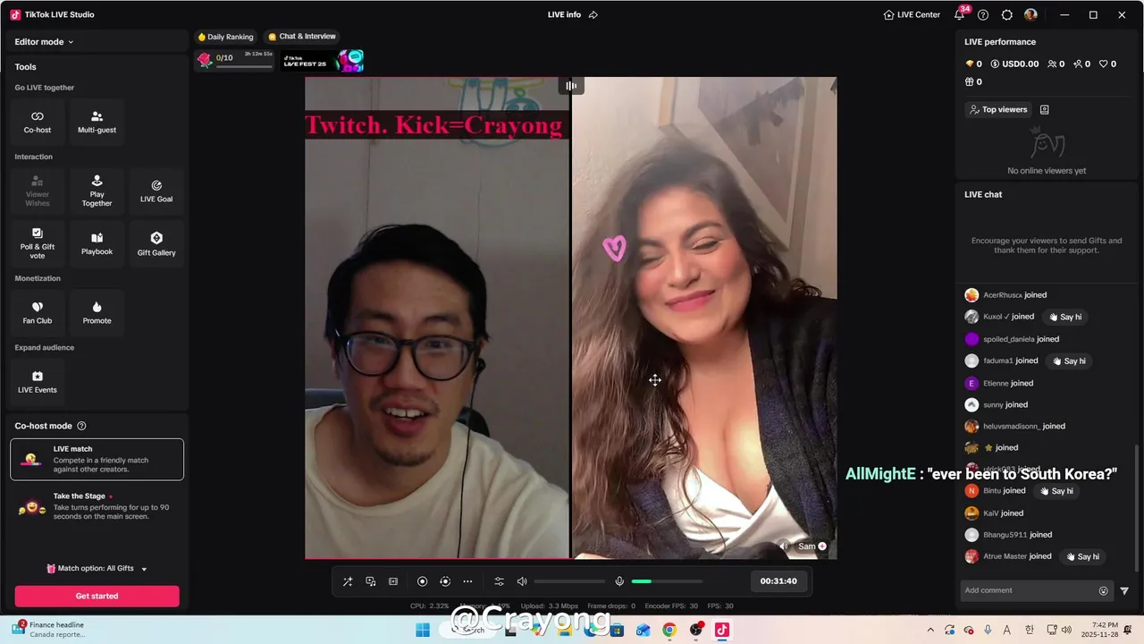This screenshot has height=644, width=1144.
Task: Open the emoji picker in comment box
Action: pyautogui.click(x=1103, y=590)
